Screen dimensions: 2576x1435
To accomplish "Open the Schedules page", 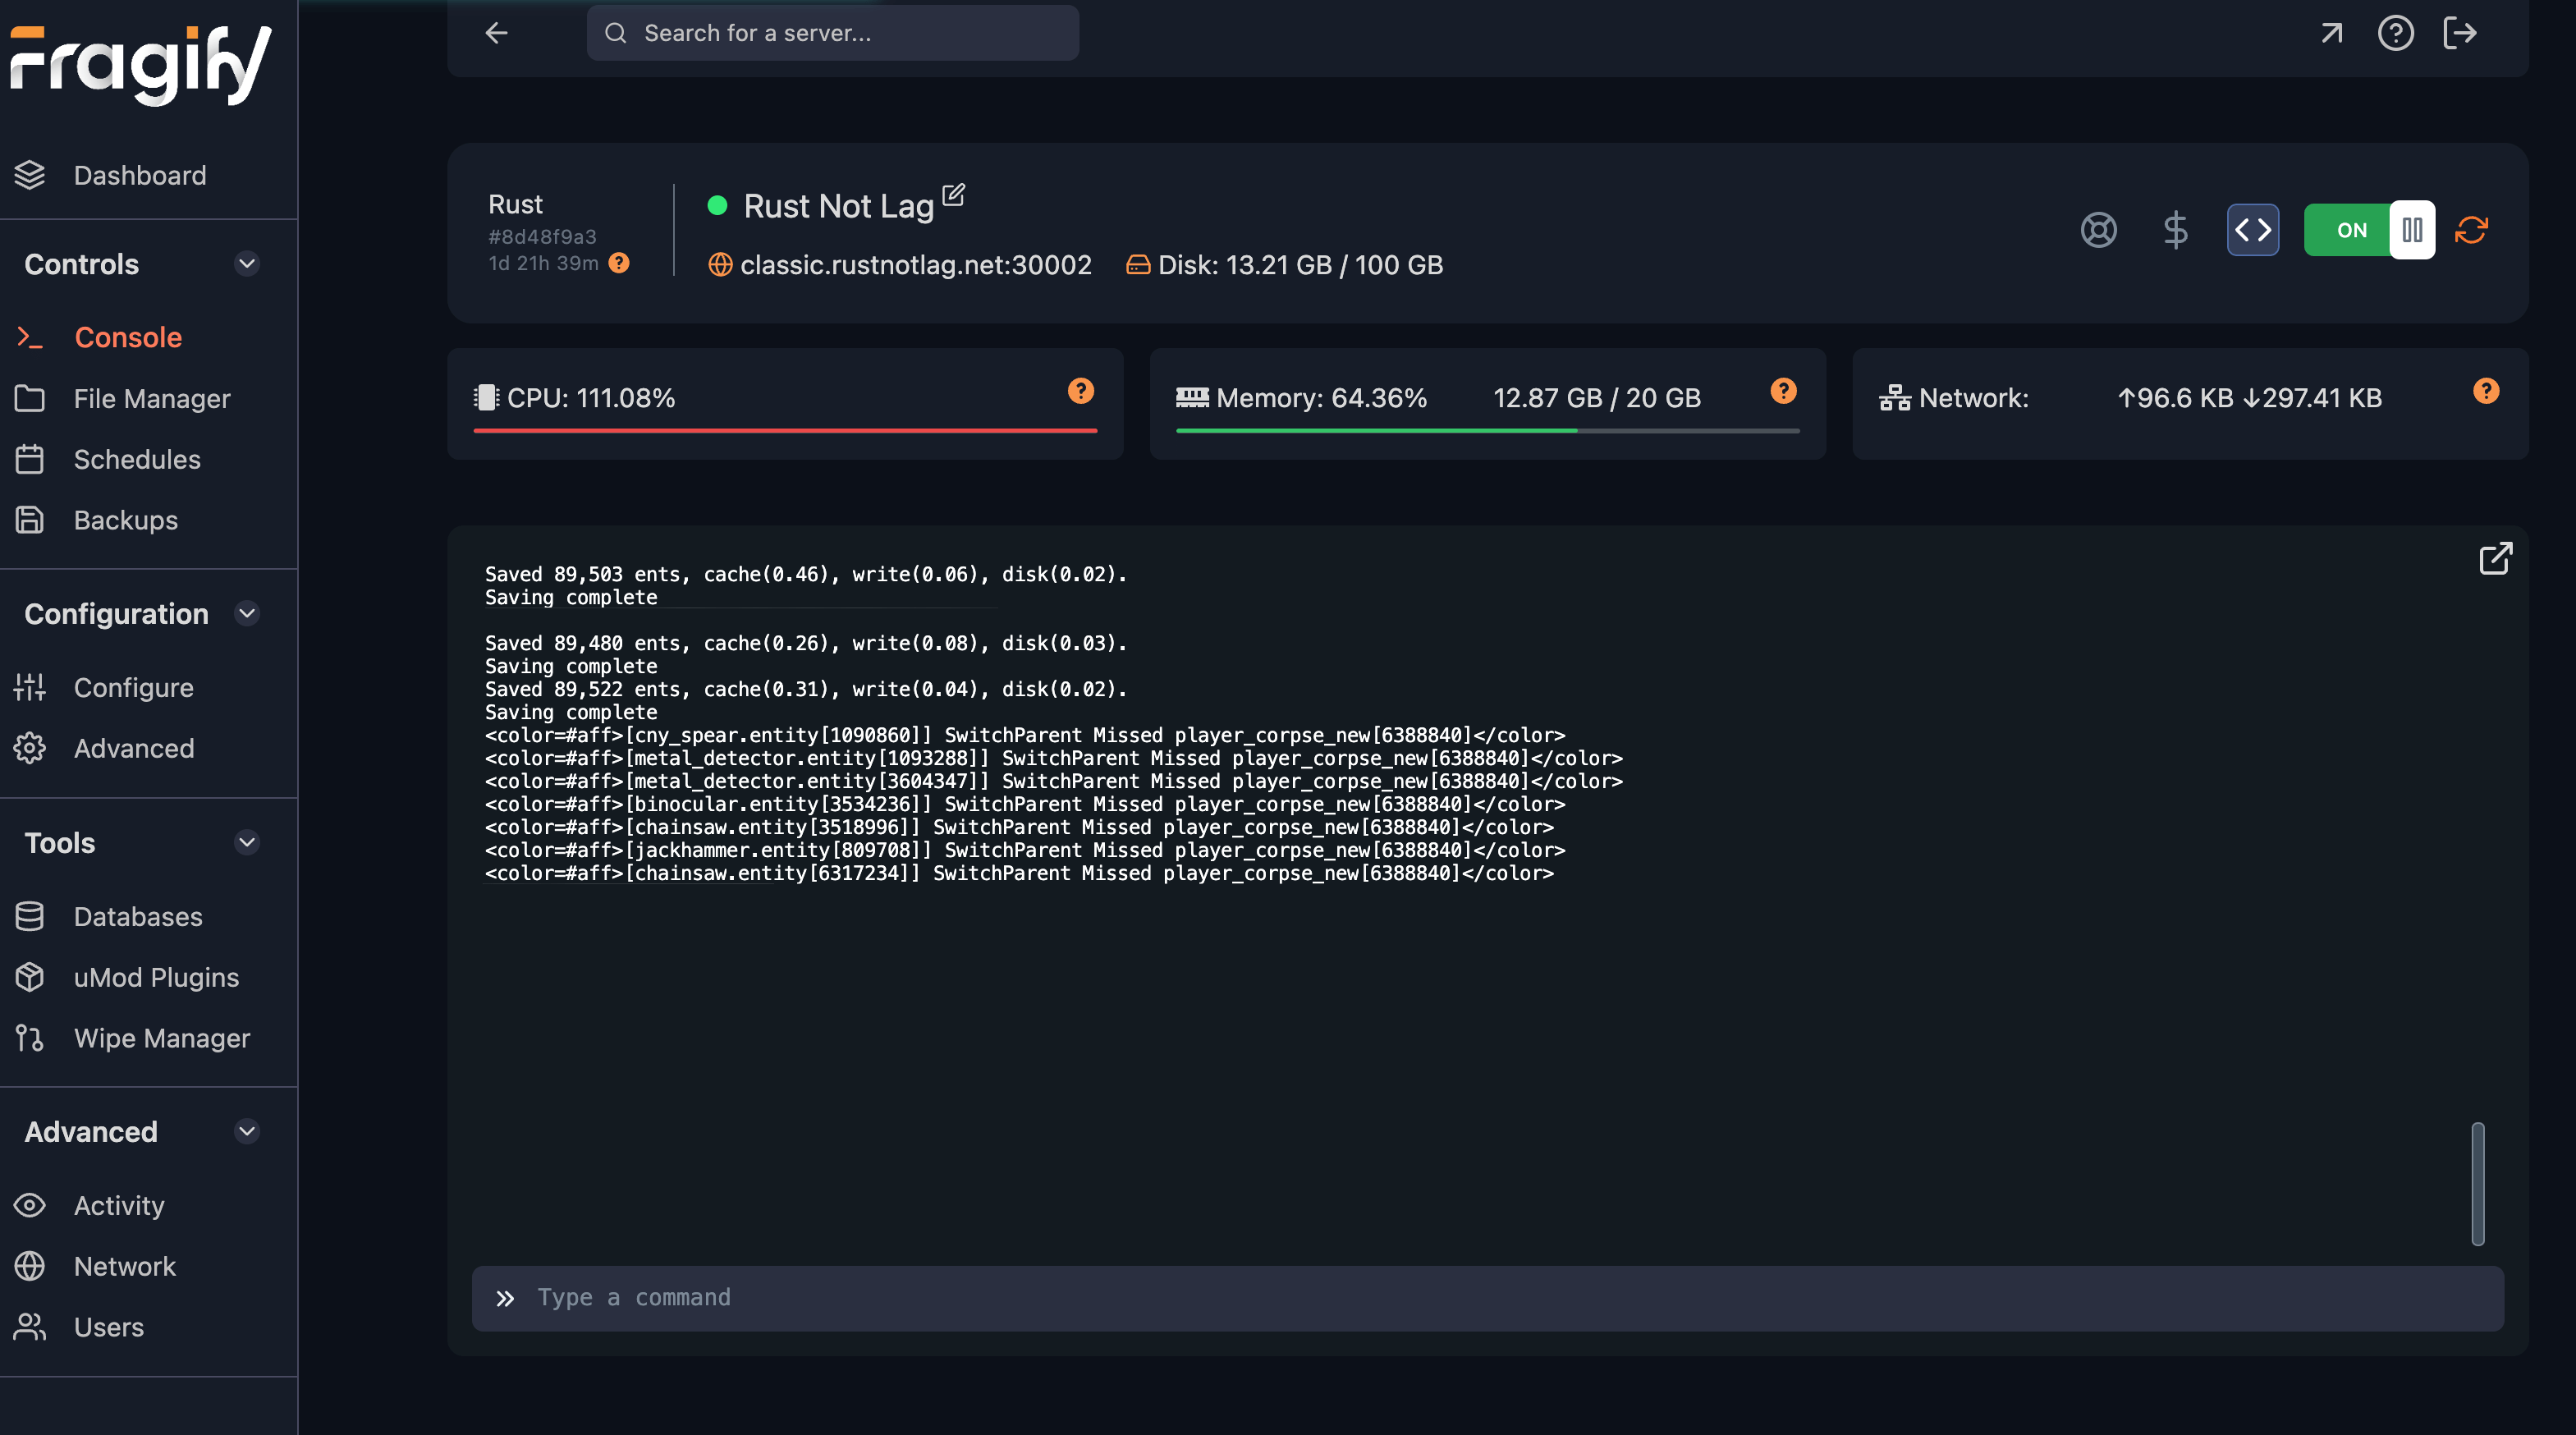I will click(x=137, y=459).
